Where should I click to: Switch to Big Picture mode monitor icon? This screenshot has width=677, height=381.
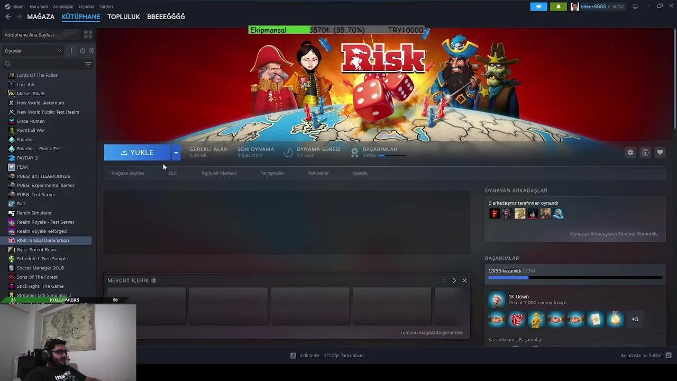coord(635,6)
